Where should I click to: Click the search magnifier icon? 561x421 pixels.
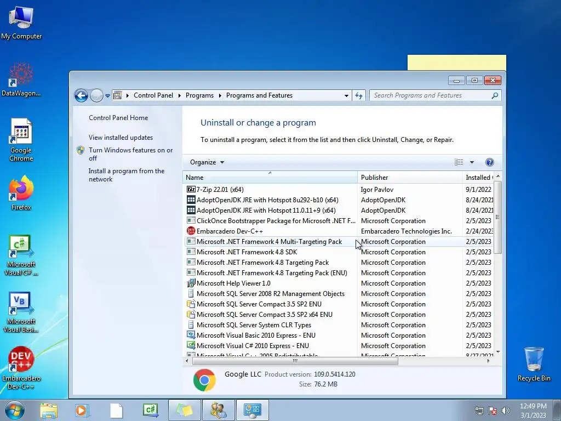click(495, 95)
